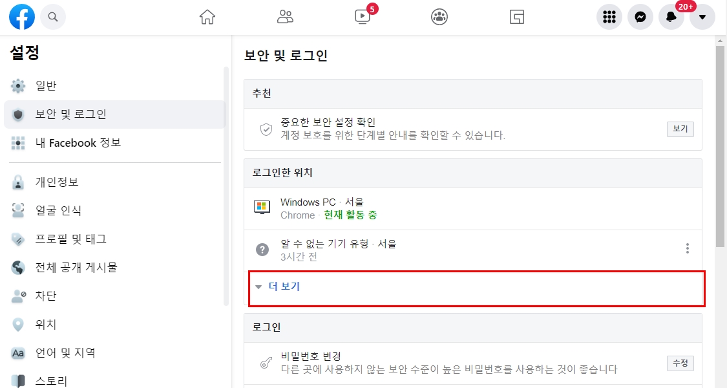This screenshot has height=388, width=727.
Task: Click 보기 to review important security settings
Action: click(x=680, y=129)
